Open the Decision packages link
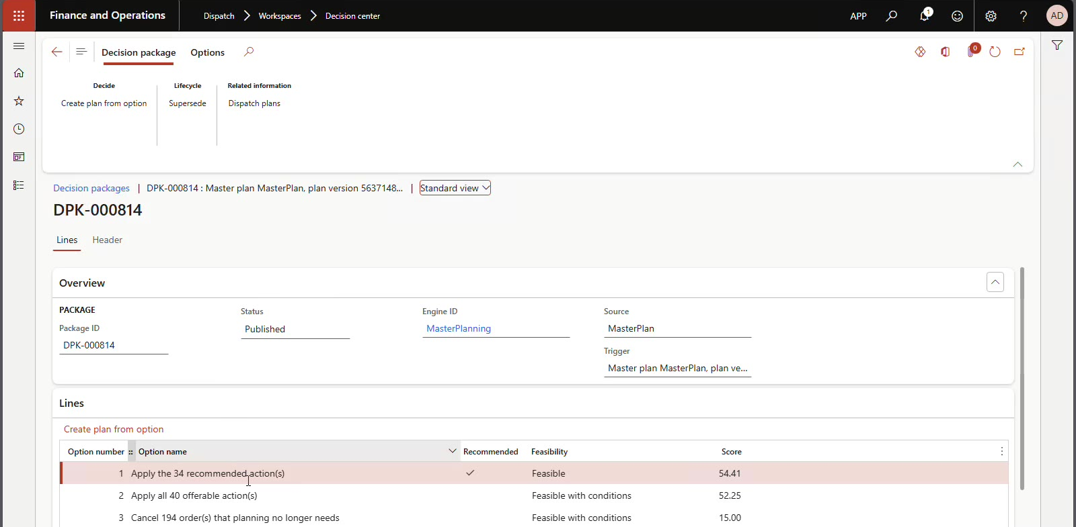This screenshot has width=1076, height=527. point(91,188)
